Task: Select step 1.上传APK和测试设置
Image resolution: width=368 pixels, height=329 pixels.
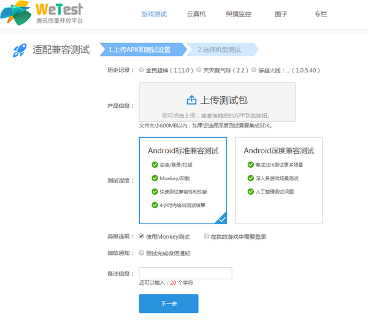Action: pos(143,50)
